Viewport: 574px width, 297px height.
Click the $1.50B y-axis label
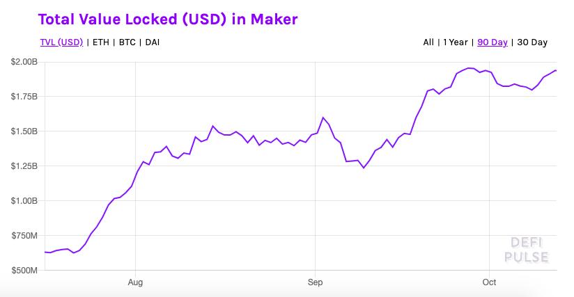pyautogui.click(x=24, y=131)
